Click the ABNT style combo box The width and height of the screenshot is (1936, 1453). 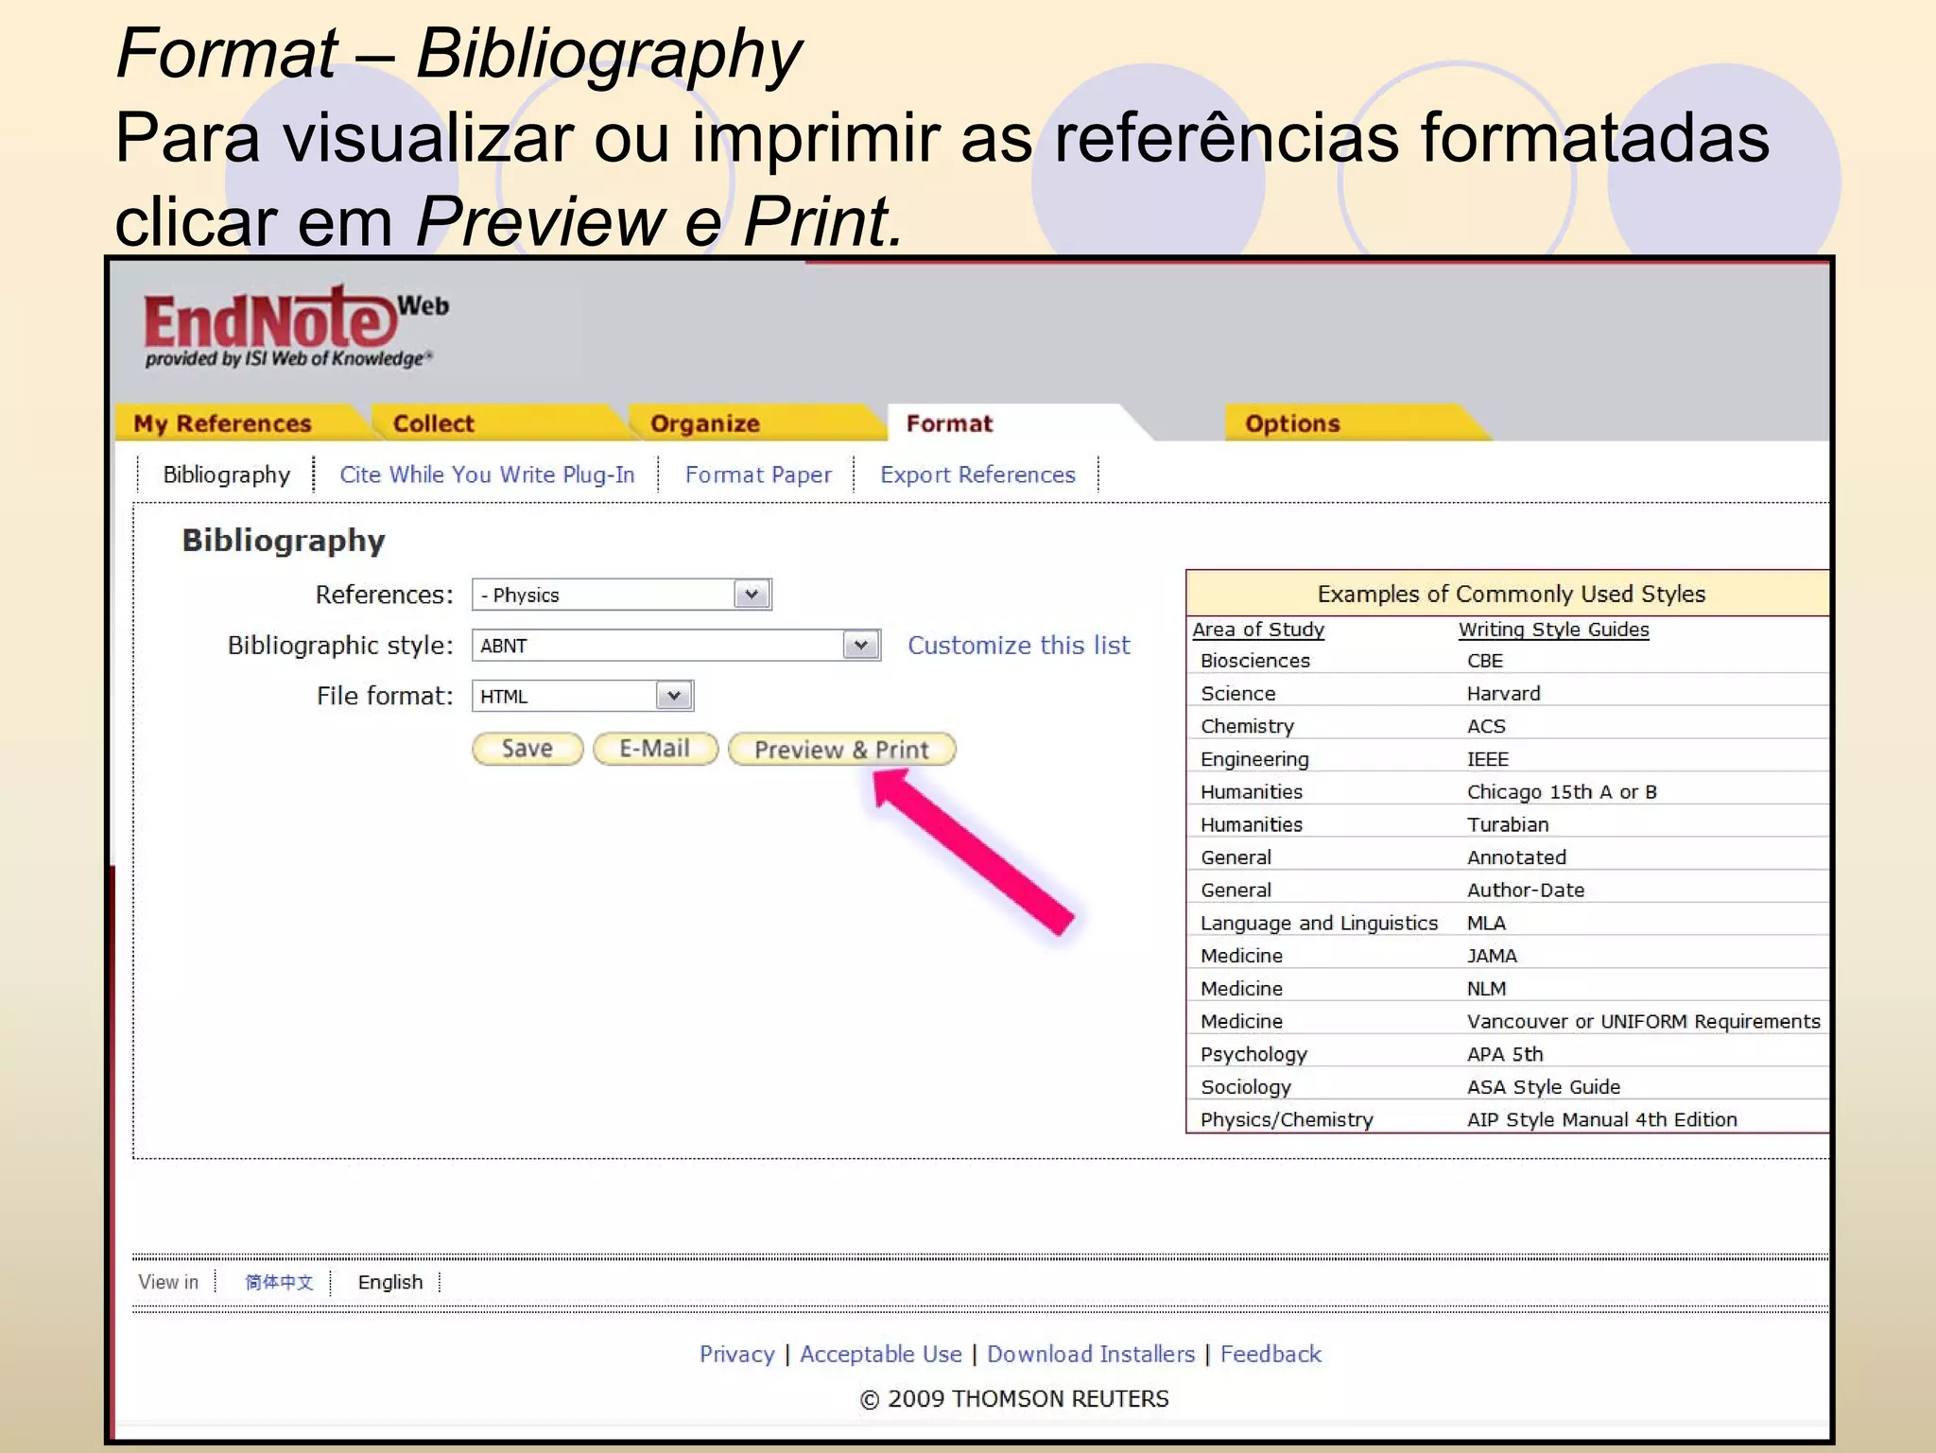click(x=677, y=646)
